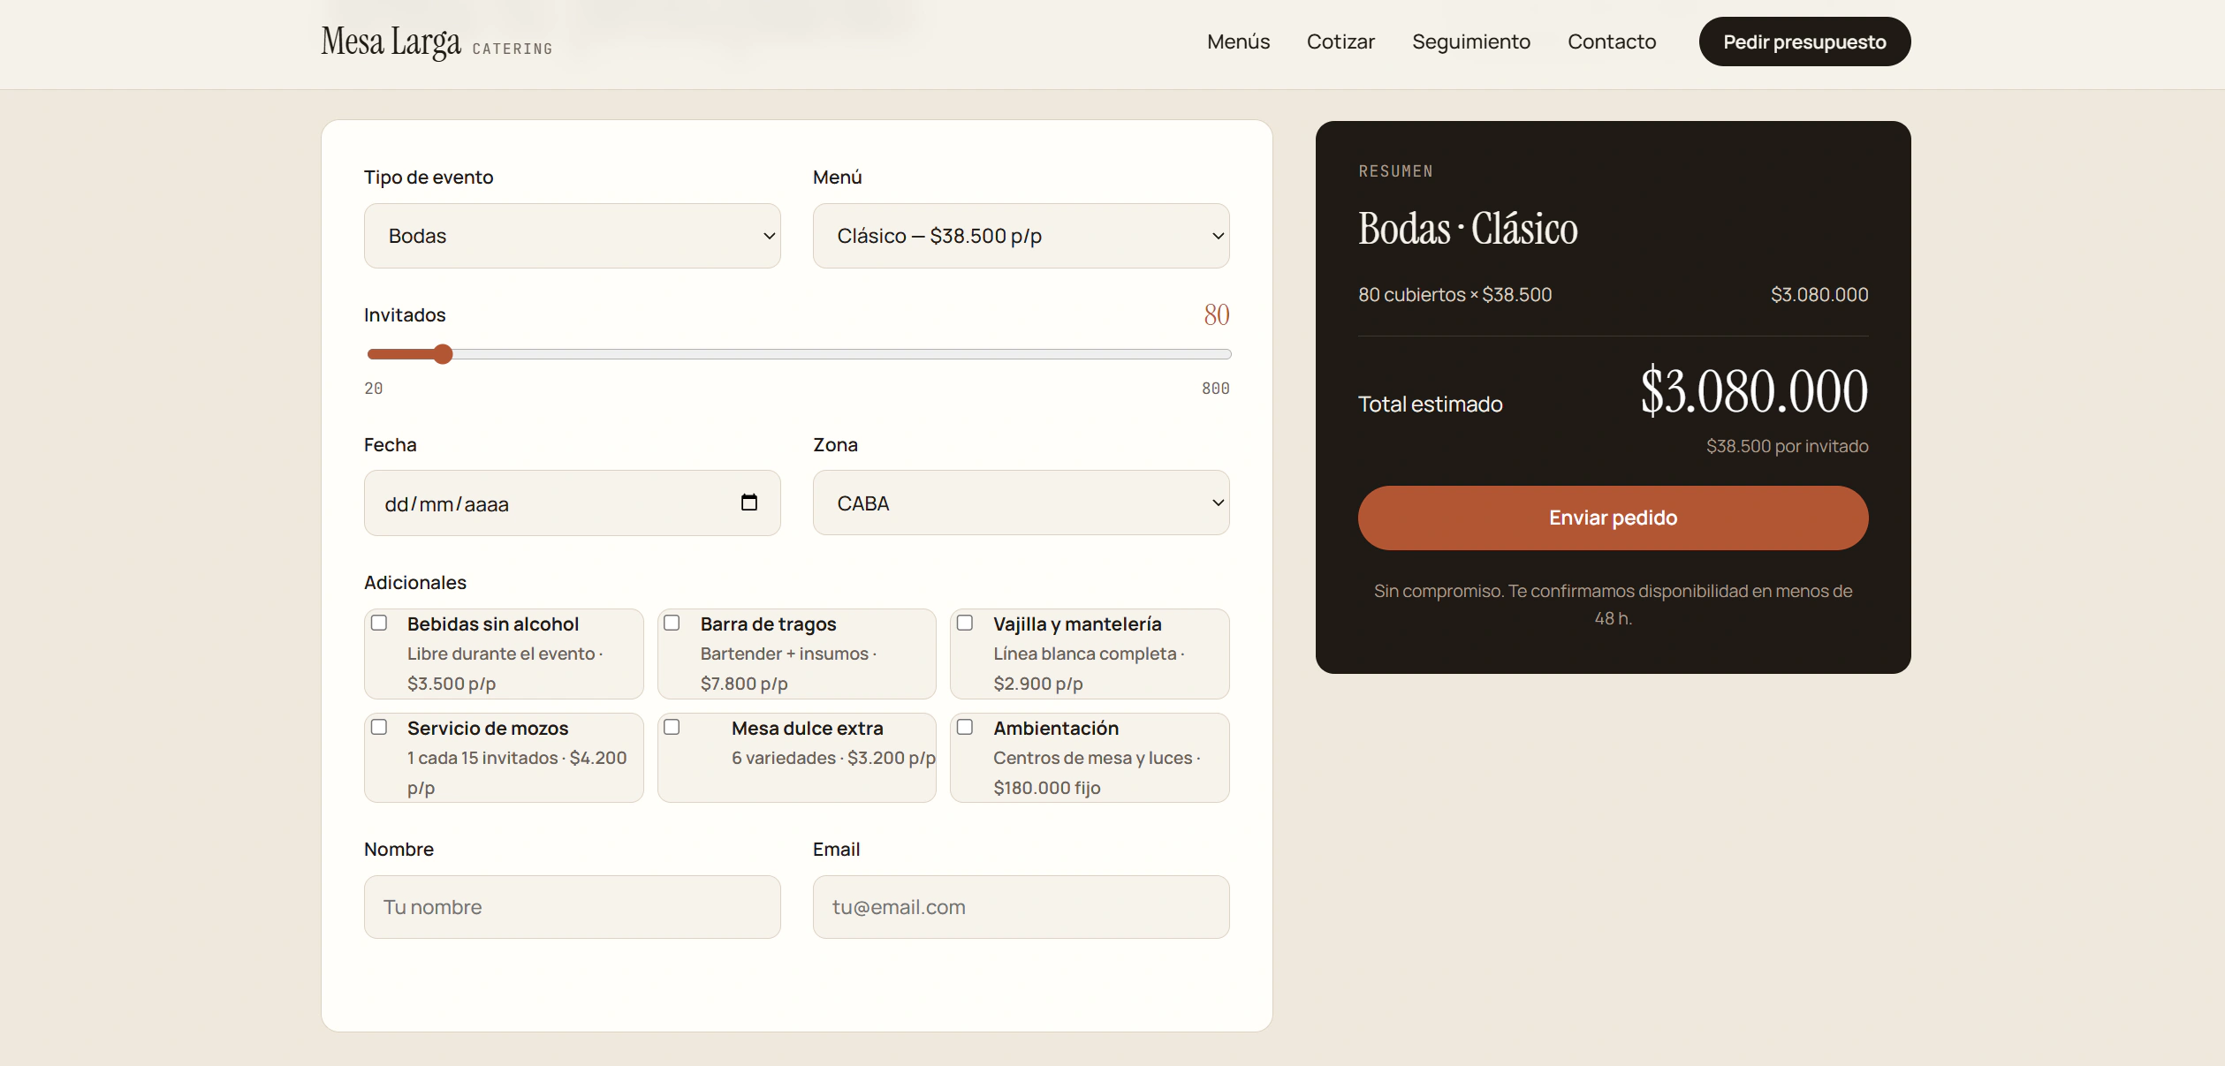This screenshot has height=1066, width=2225.
Task: Tick the Mesa dulce extra checkbox
Action: tap(672, 727)
